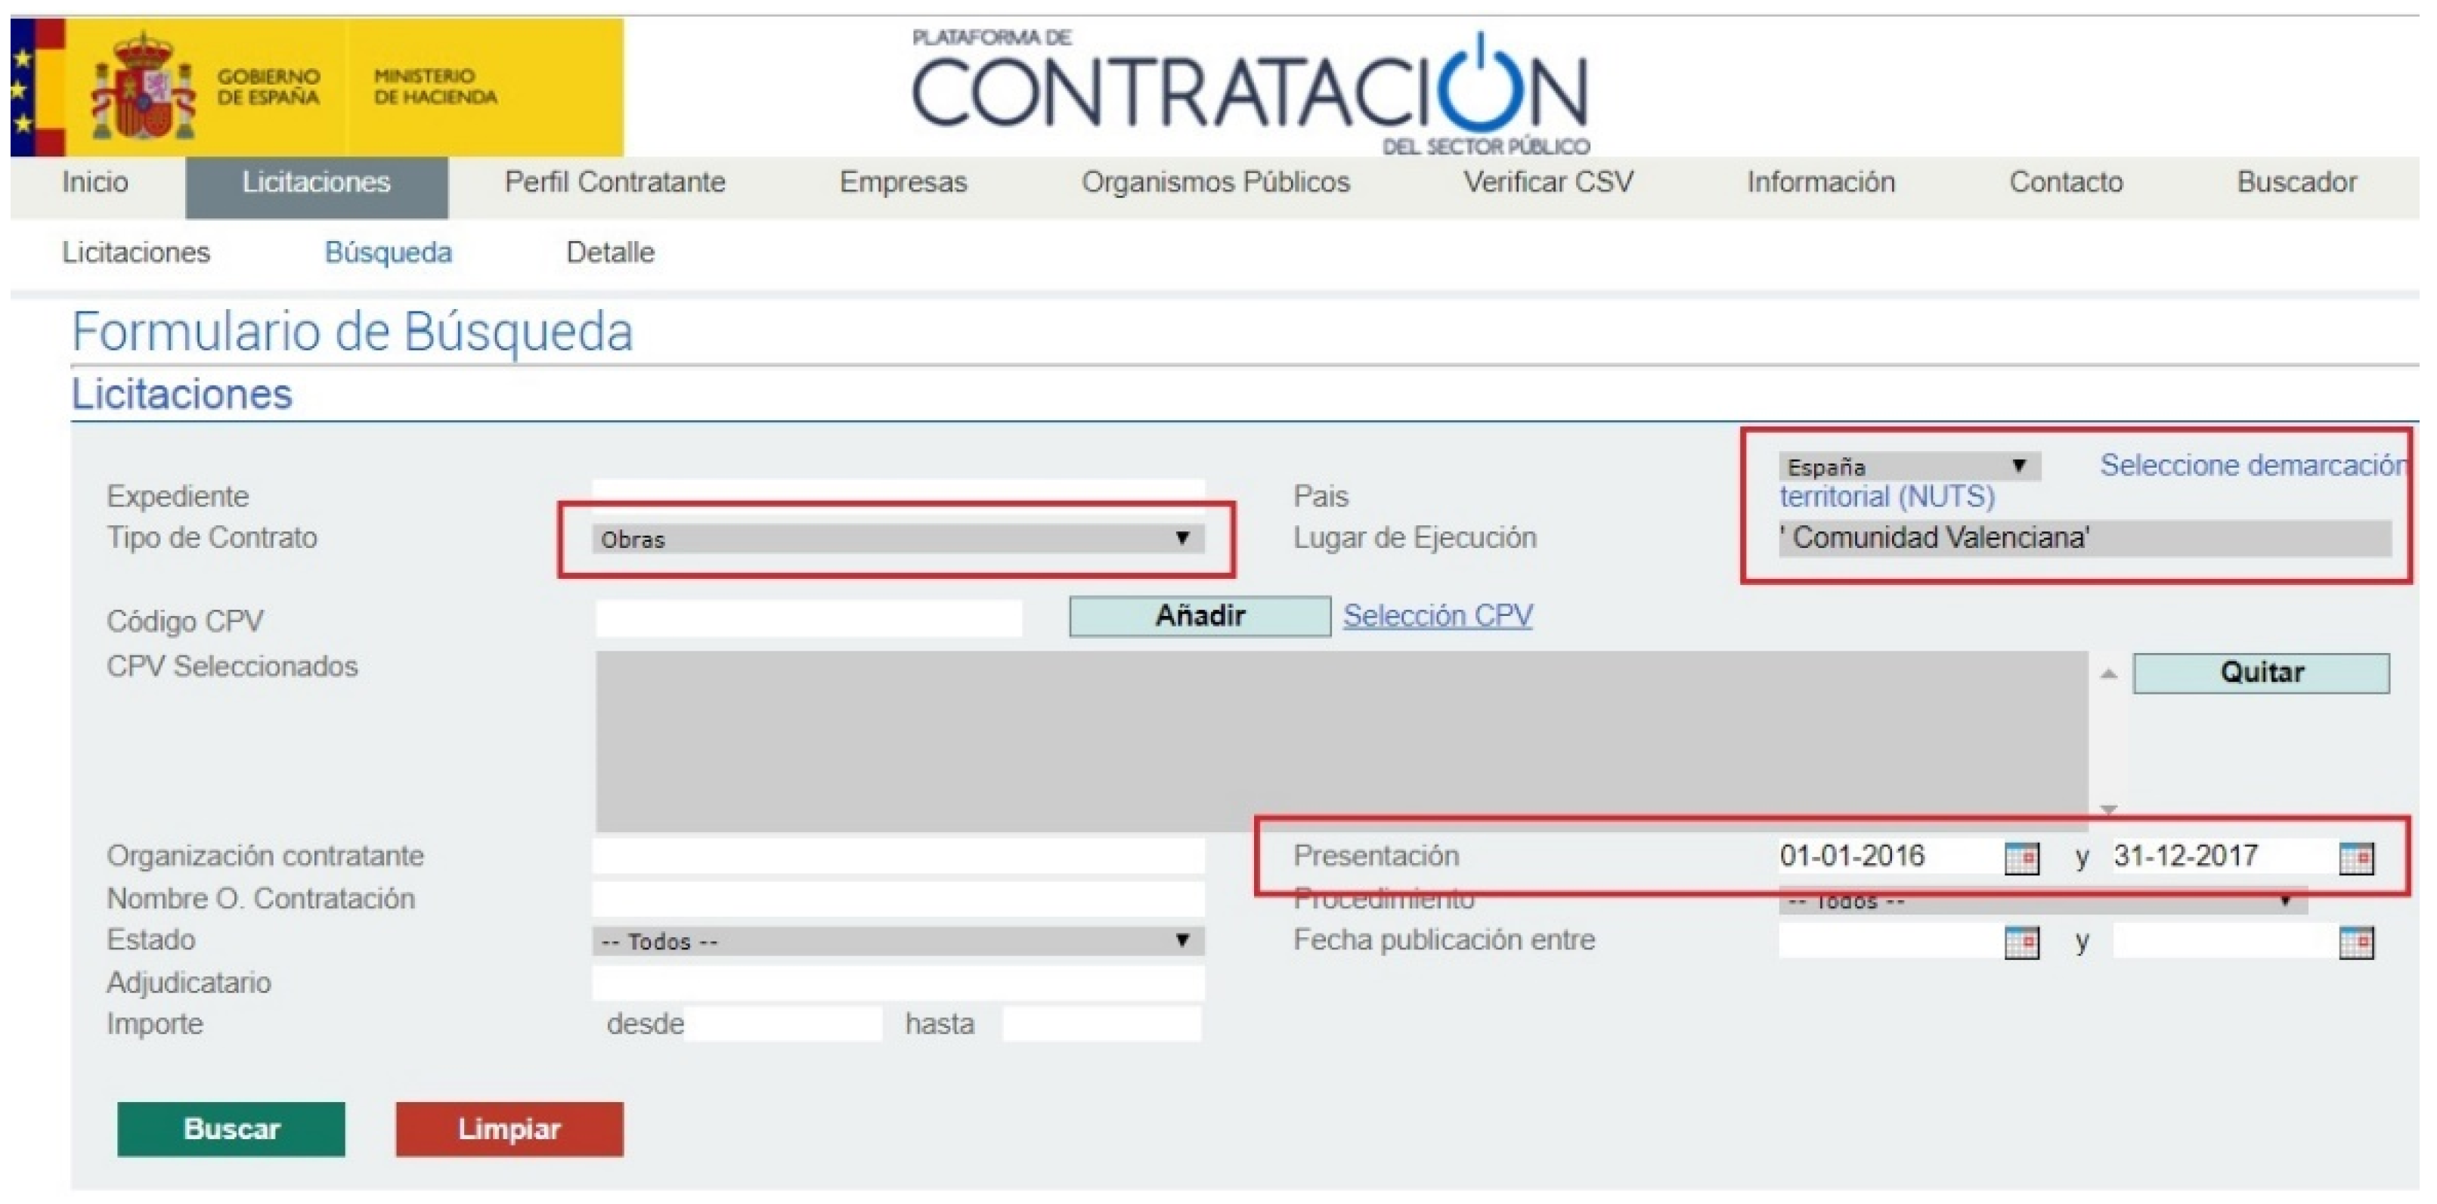Click the green Buscar button
2437x1204 pixels.
click(231, 1128)
